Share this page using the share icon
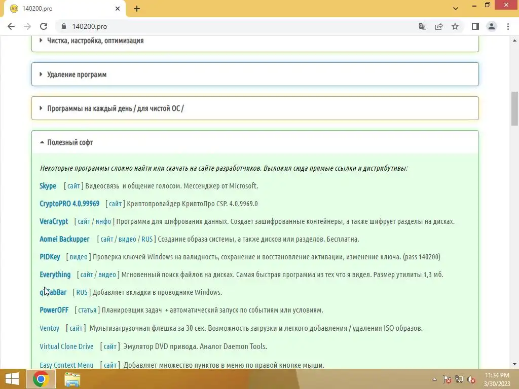The height and width of the screenshot is (389, 519). 439,26
